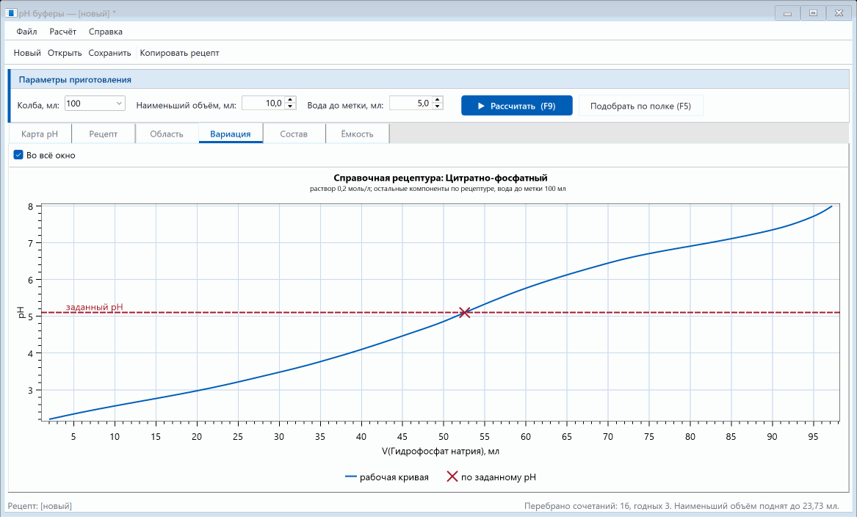Click the Сохранить toolbar item
The height and width of the screenshot is (517, 857).
click(x=110, y=53)
